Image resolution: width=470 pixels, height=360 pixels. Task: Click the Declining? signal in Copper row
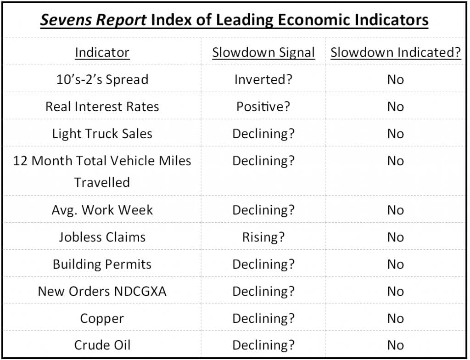coord(263,318)
